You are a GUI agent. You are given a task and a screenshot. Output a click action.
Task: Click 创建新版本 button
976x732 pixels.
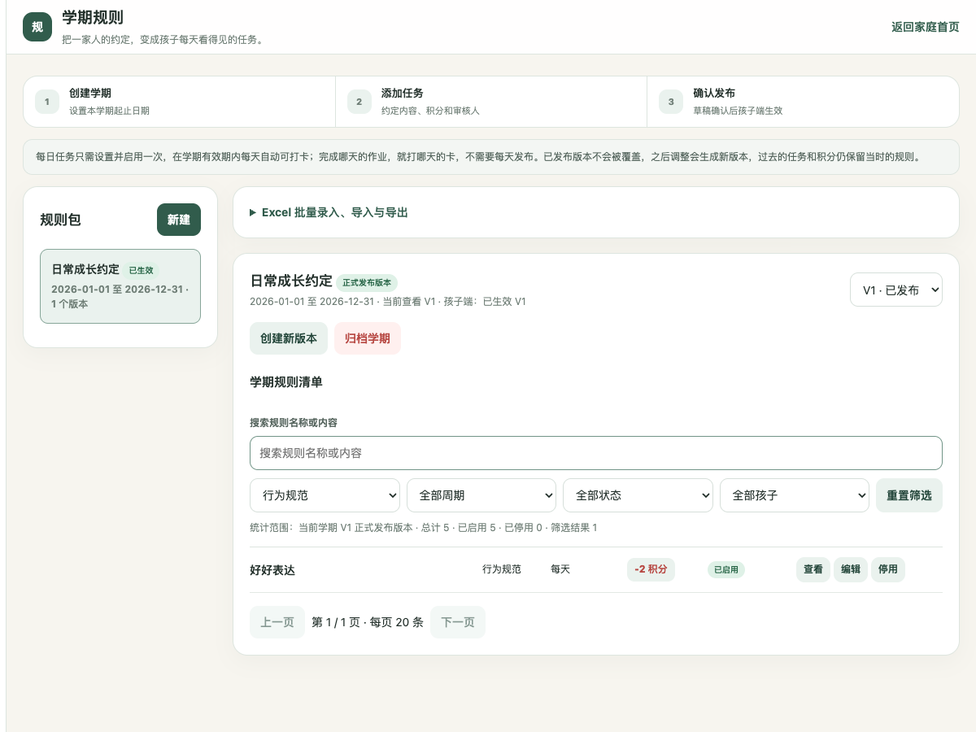coord(289,338)
